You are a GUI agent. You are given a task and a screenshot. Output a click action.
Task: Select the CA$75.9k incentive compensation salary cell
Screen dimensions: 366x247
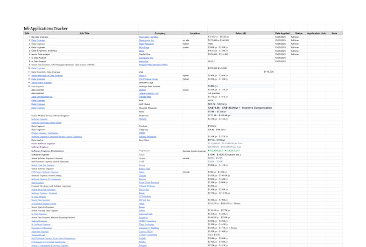coord(240,108)
